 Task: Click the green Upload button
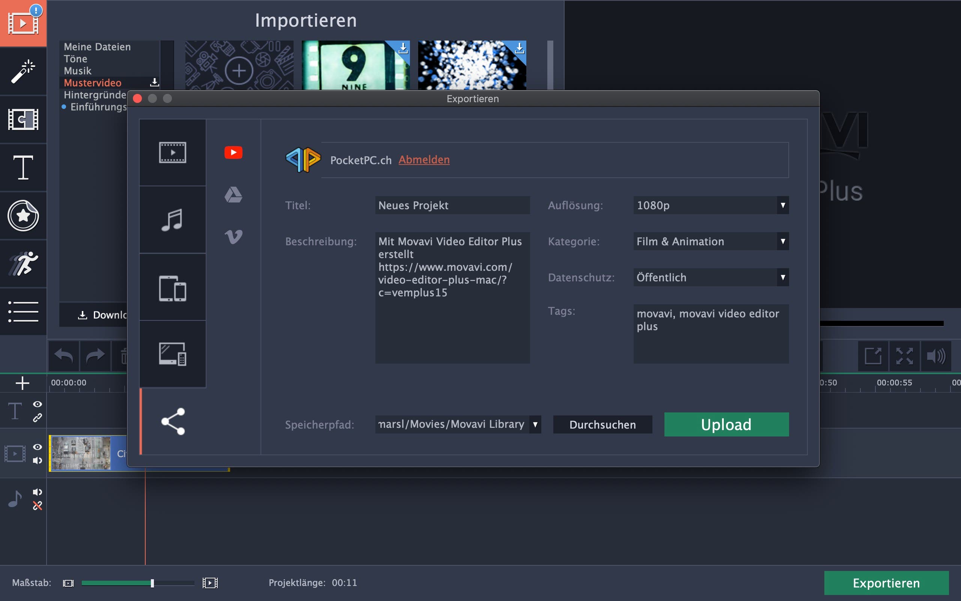(726, 424)
